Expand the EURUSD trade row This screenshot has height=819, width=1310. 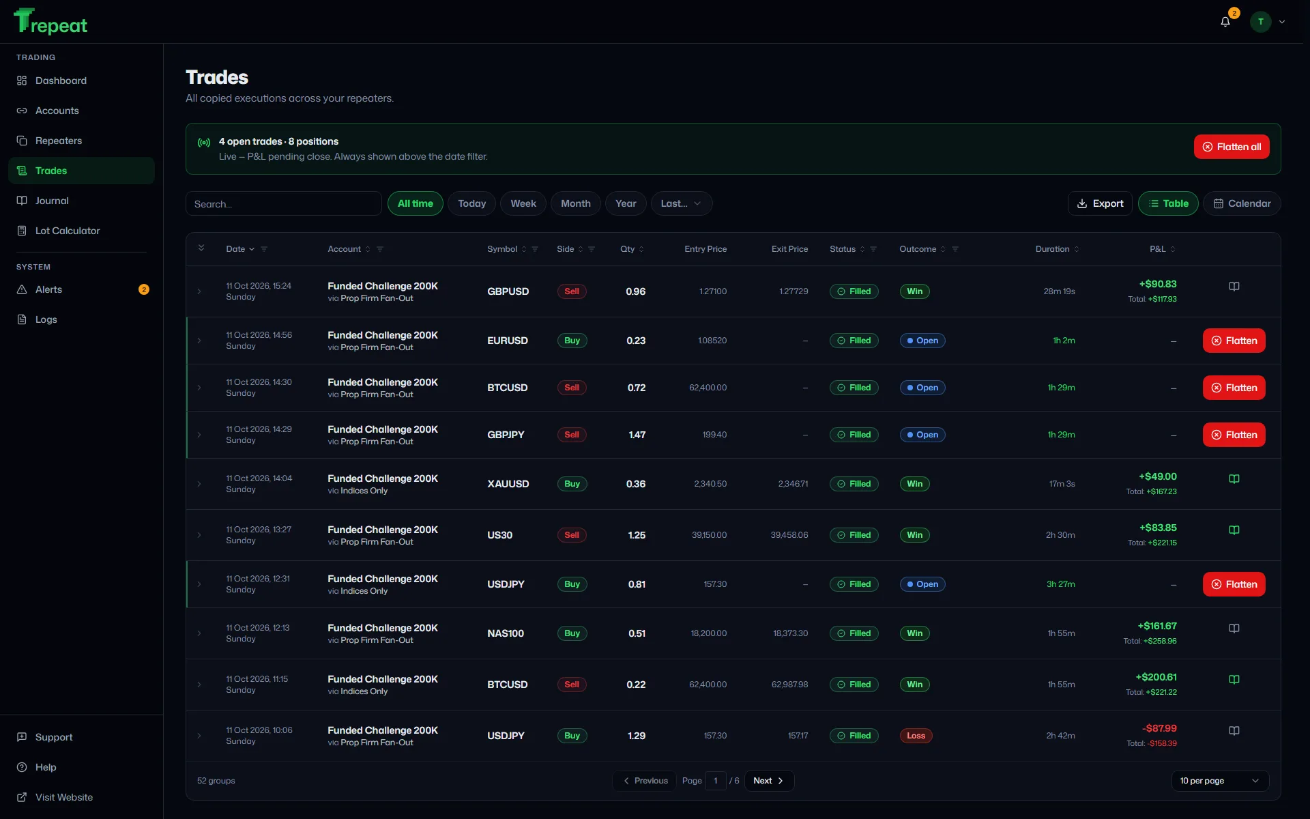click(x=199, y=341)
